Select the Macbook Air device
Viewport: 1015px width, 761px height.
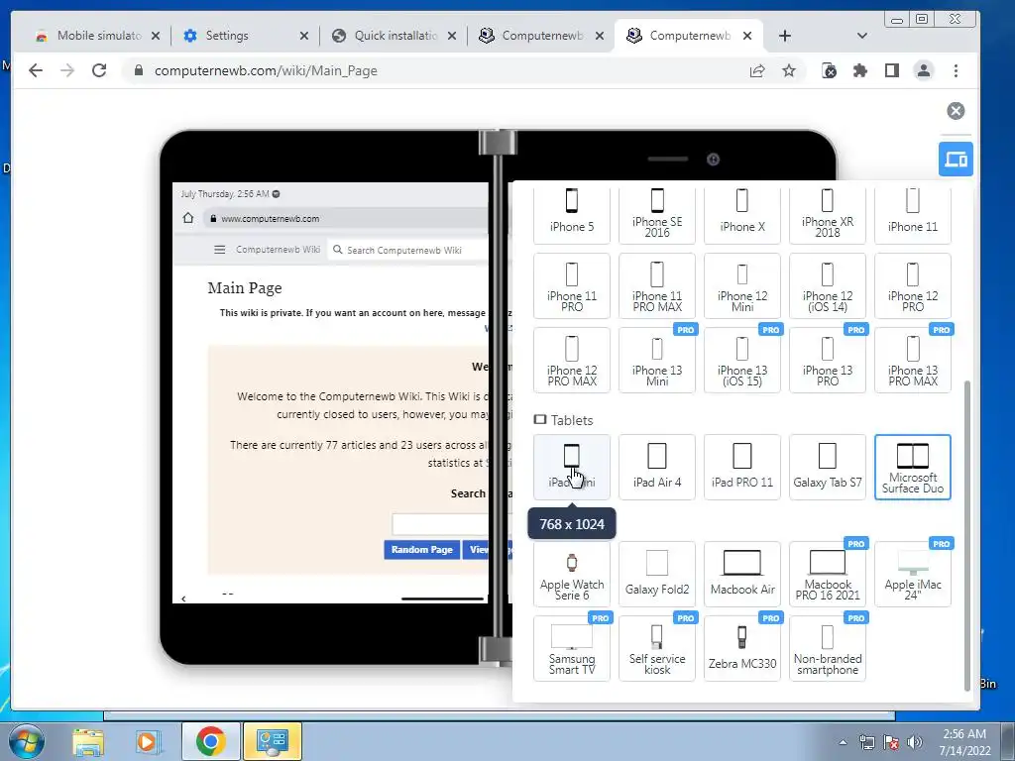point(742,574)
